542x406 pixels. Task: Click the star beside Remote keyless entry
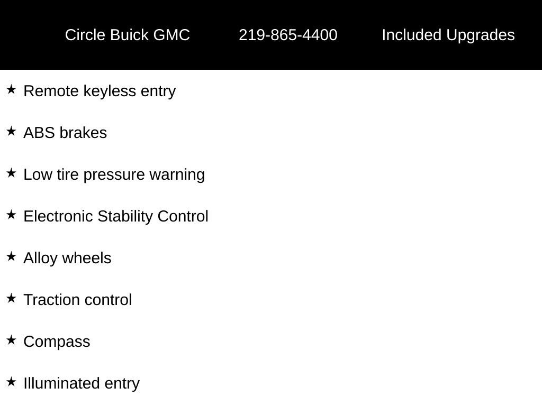11,89
